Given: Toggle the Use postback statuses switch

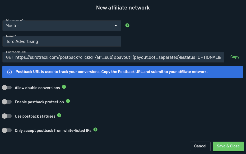Looking at the screenshot, I should (x=7, y=116).
